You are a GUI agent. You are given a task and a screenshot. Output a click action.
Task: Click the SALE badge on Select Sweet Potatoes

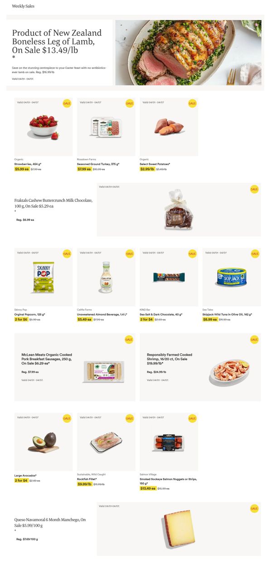pyautogui.click(x=192, y=103)
